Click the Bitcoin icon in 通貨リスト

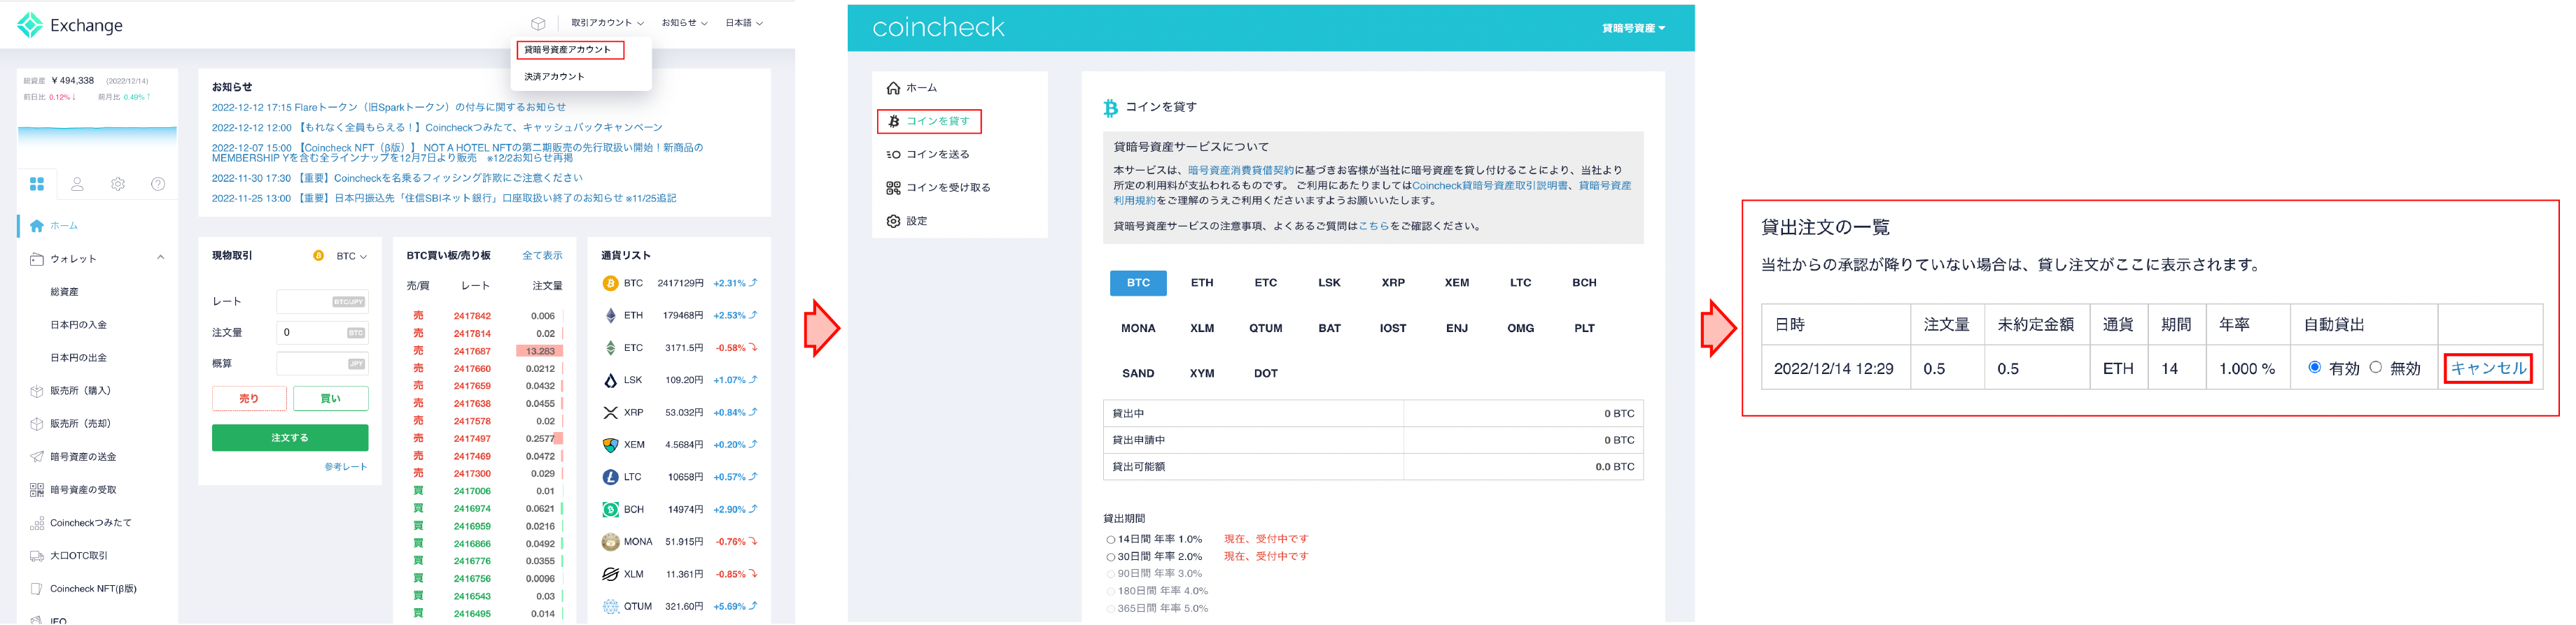610,284
